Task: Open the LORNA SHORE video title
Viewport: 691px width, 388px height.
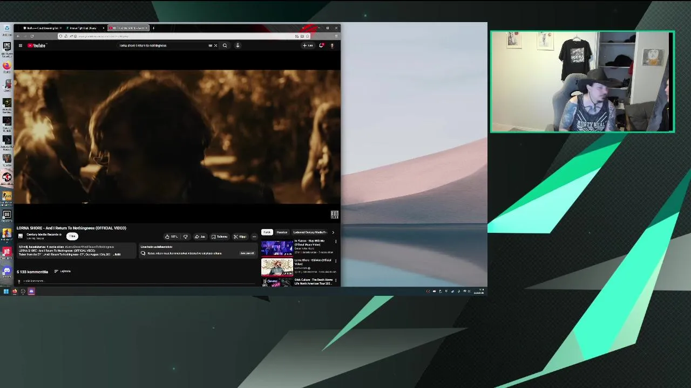Action: pyautogui.click(x=71, y=228)
